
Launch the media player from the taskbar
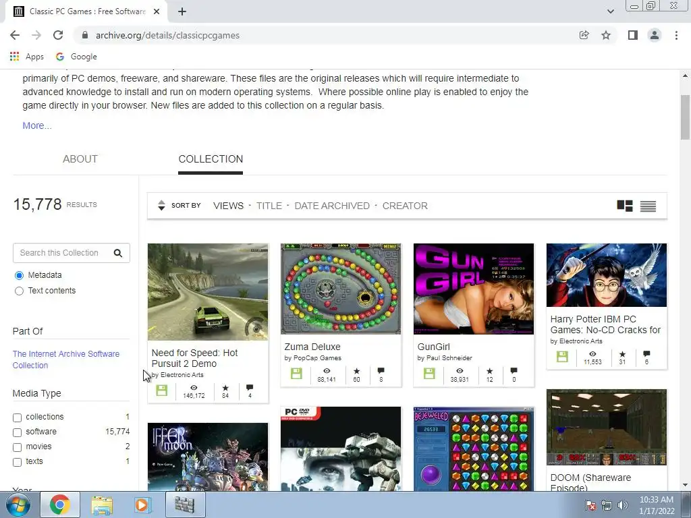pyautogui.click(x=142, y=505)
